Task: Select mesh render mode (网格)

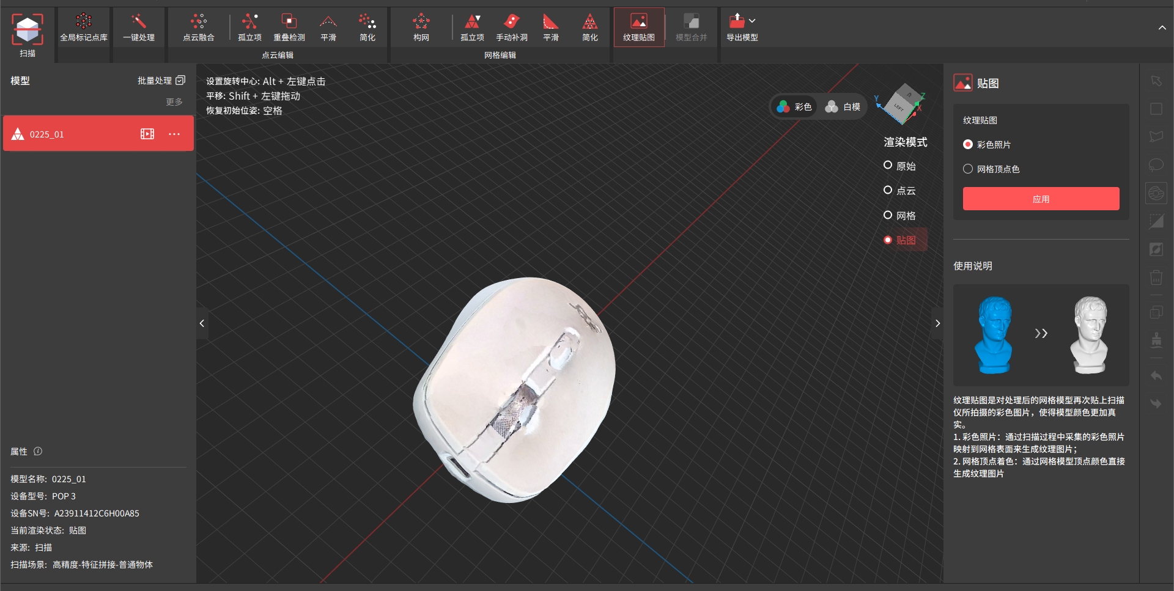Action: coord(899,215)
